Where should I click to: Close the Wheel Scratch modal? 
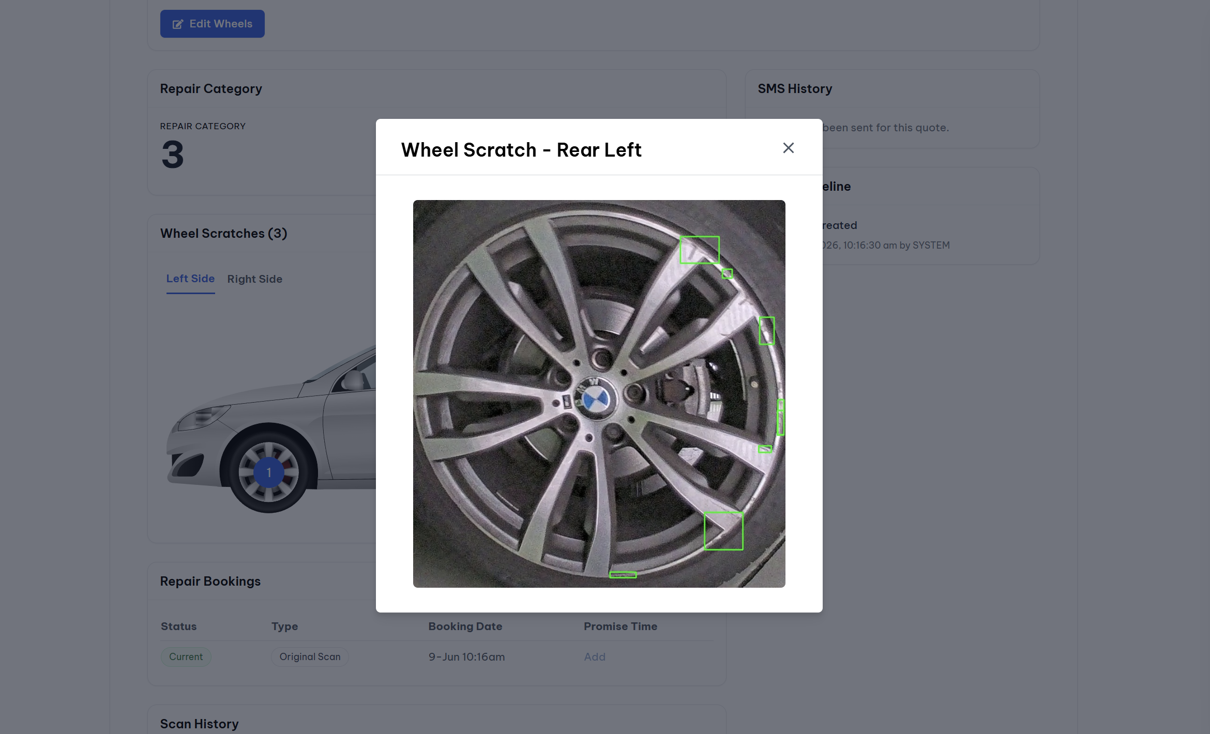788,148
